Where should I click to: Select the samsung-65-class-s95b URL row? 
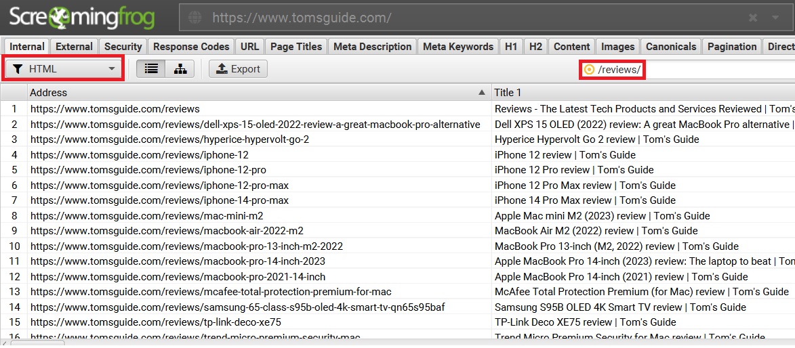pyautogui.click(x=238, y=307)
